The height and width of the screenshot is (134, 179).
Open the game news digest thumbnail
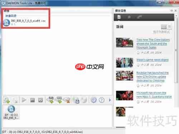[125, 63]
